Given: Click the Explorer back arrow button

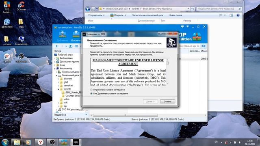Looking at the screenshot, I should [88, 9].
